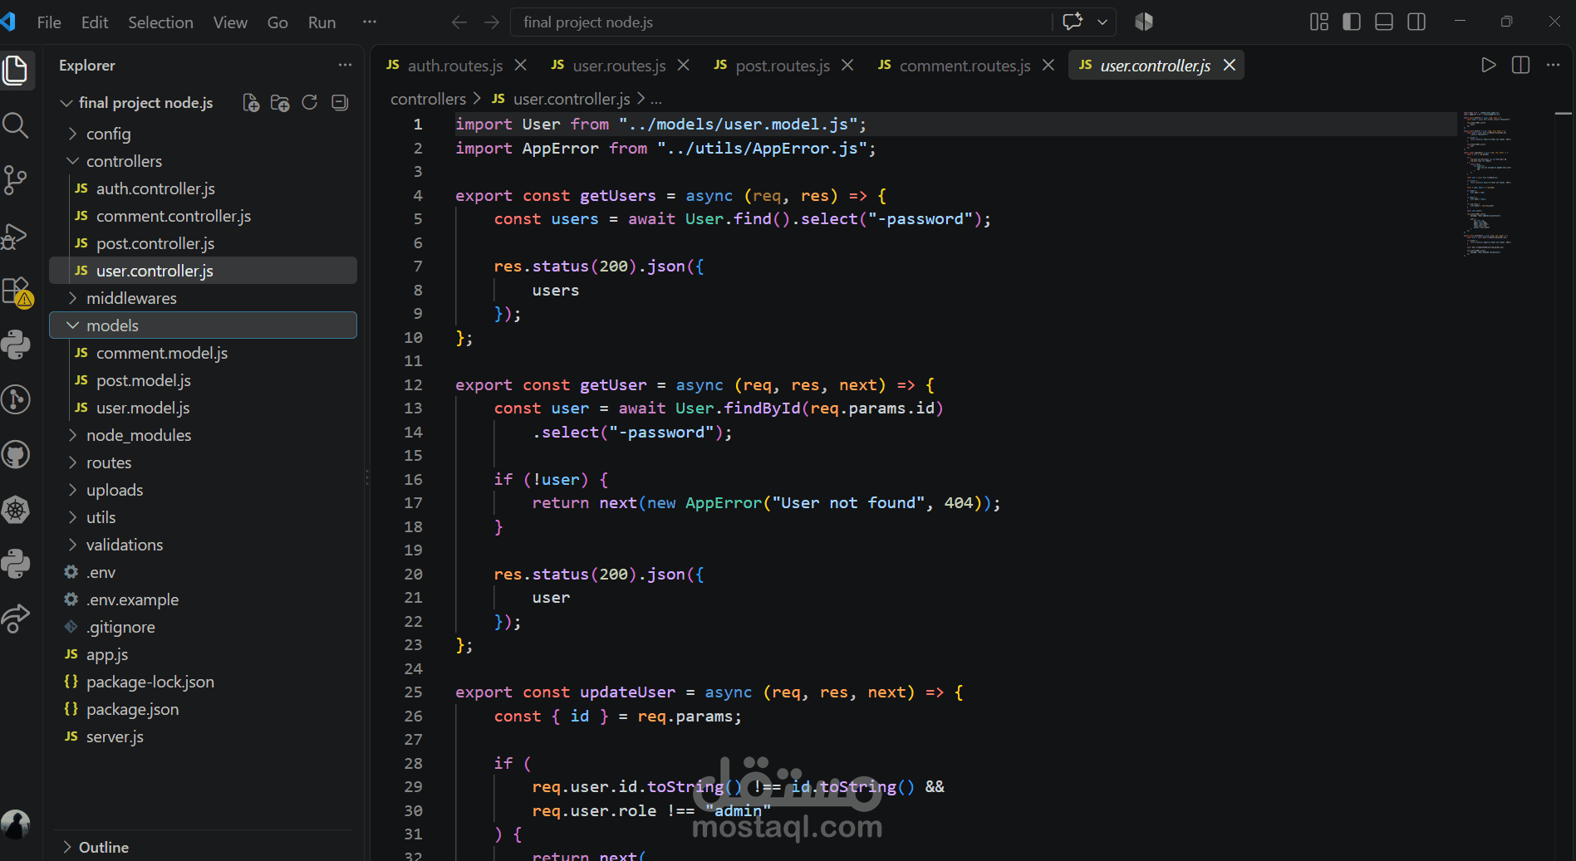The width and height of the screenshot is (1576, 861).
Task: Open the Kubernetes helm-wheel view
Action: click(x=16, y=509)
